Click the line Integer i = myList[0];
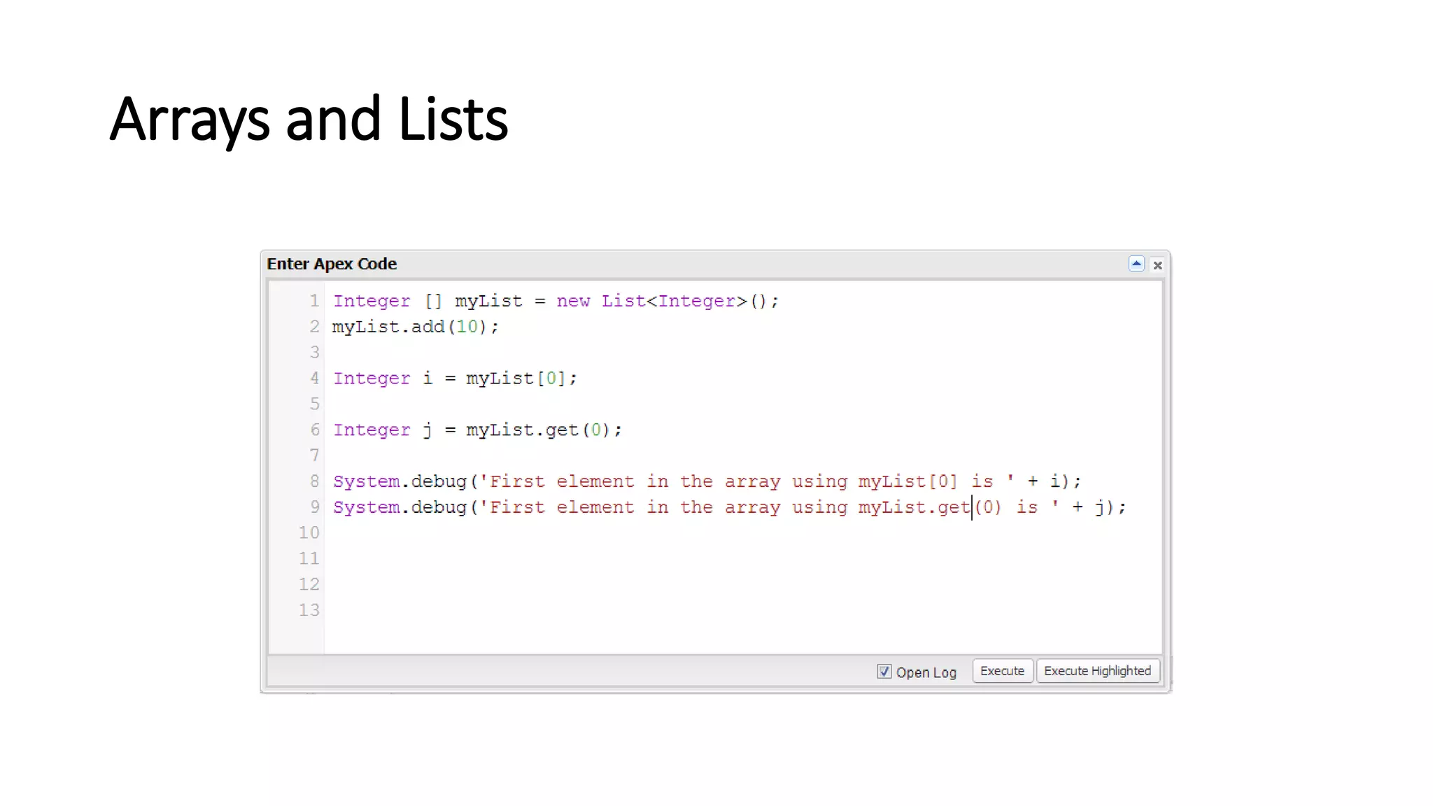Viewport: 1433px width, 806px height. [455, 379]
